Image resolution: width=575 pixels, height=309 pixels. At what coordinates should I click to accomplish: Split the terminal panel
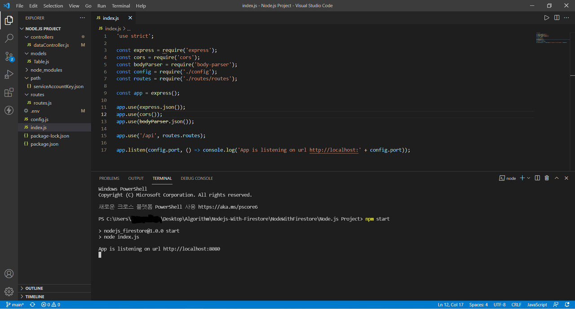537,178
